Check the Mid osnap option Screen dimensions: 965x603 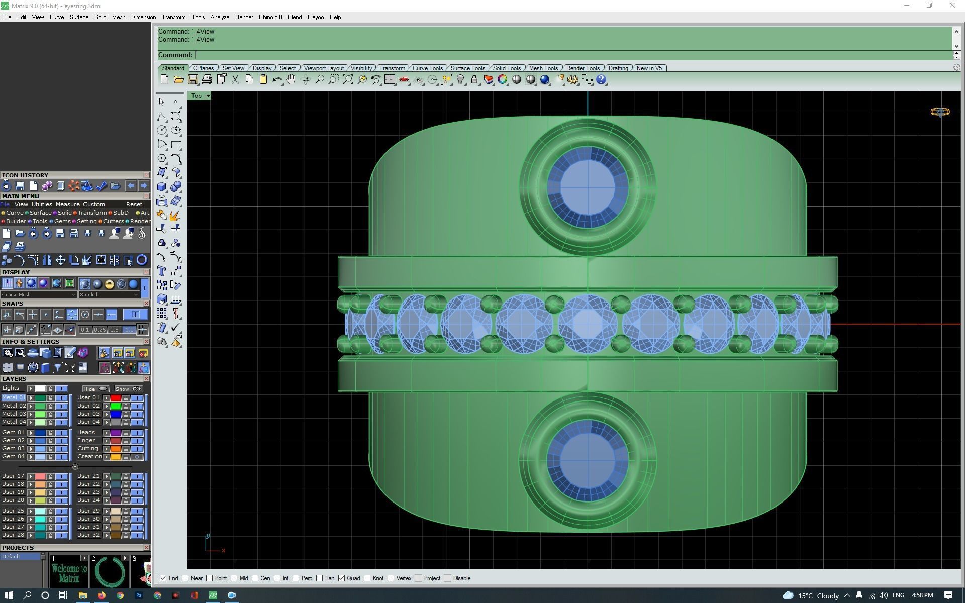[x=235, y=578]
